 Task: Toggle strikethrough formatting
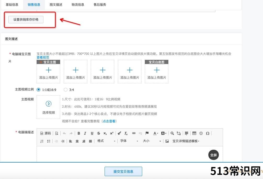99,133
